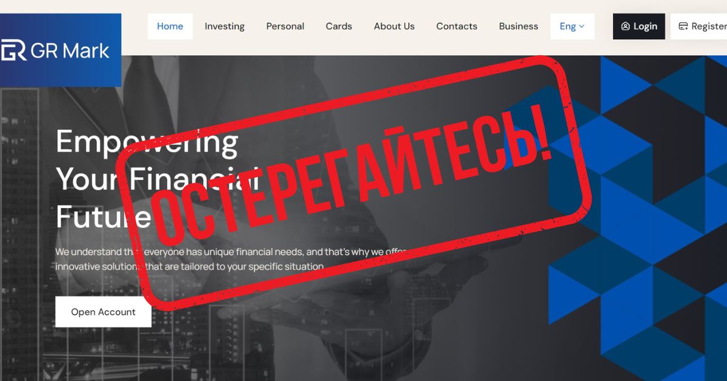Screen dimensions: 727x381
Task: Click the Login button text
Action: click(645, 27)
